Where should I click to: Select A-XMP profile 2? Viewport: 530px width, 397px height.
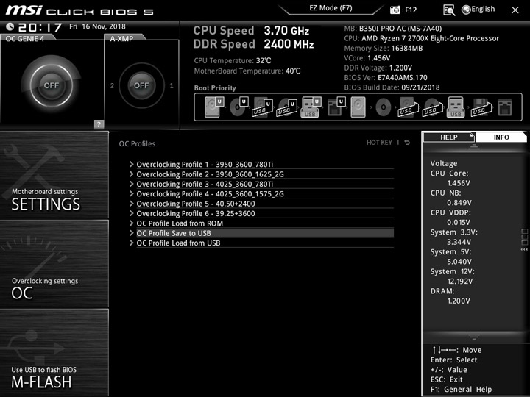tap(112, 86)
